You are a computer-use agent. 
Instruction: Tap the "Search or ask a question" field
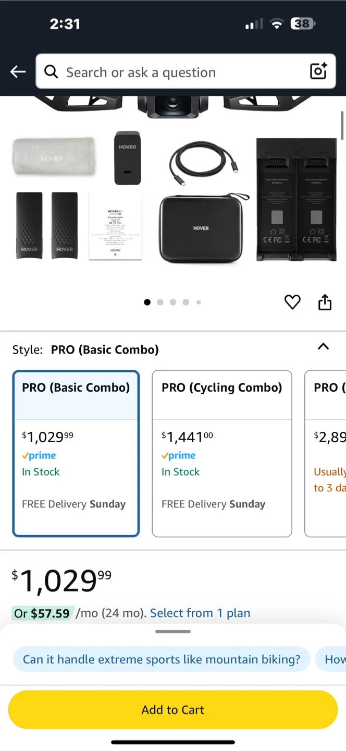pyautogui.click(x=182, y=72)
